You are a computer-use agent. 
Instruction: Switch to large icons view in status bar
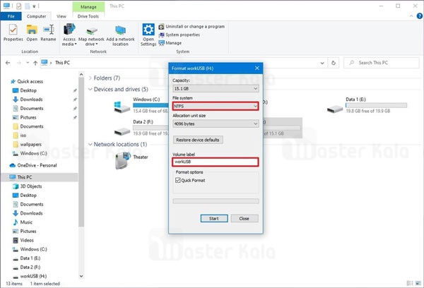point(418,283)
